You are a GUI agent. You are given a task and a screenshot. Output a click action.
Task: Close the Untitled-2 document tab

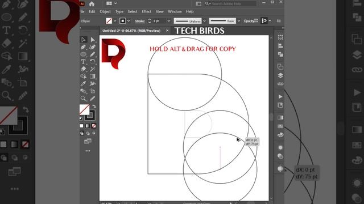167,31
